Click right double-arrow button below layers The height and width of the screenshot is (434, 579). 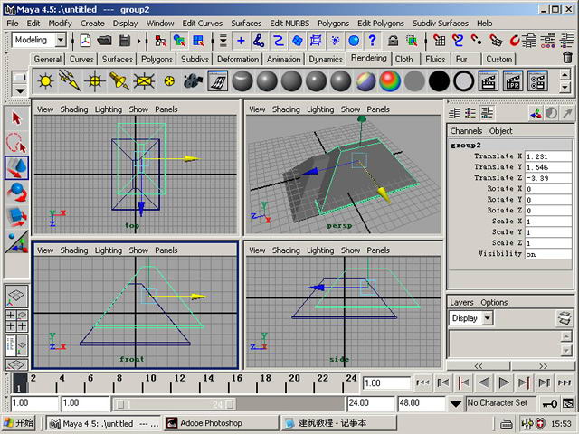point(543,366)
